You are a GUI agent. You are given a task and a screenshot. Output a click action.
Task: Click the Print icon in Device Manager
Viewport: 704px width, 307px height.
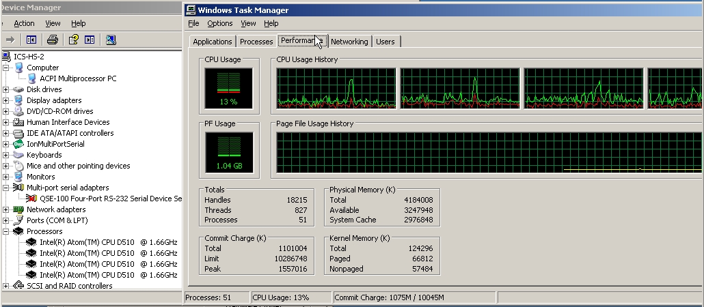click(53, 40)
